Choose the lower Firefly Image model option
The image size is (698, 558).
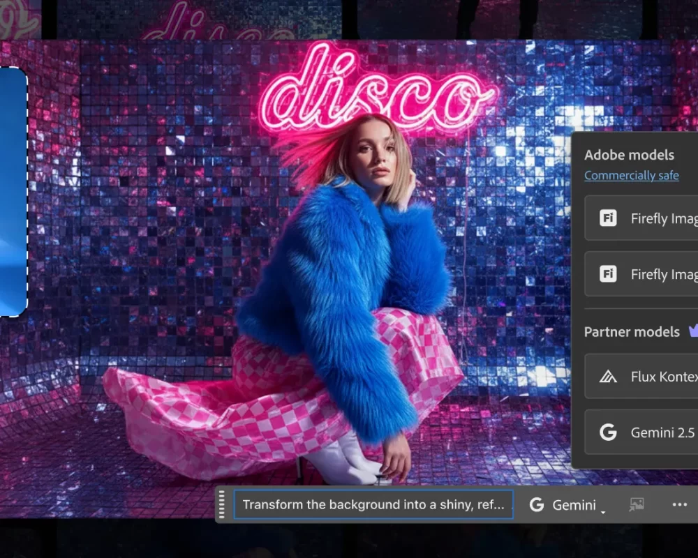coord(656,274)
